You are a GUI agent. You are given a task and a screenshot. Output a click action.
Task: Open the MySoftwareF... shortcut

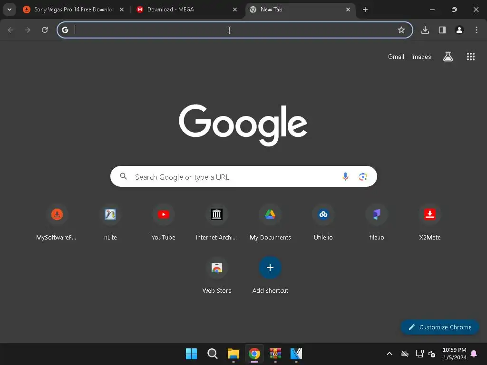pyautogui.click(x=57, y=223)
